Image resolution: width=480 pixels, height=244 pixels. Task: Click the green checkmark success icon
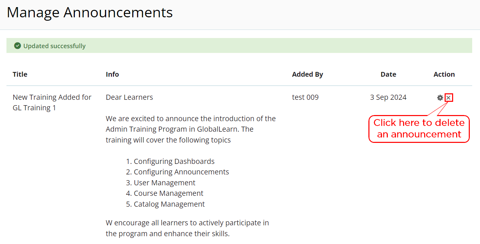(x=17, y=46)
